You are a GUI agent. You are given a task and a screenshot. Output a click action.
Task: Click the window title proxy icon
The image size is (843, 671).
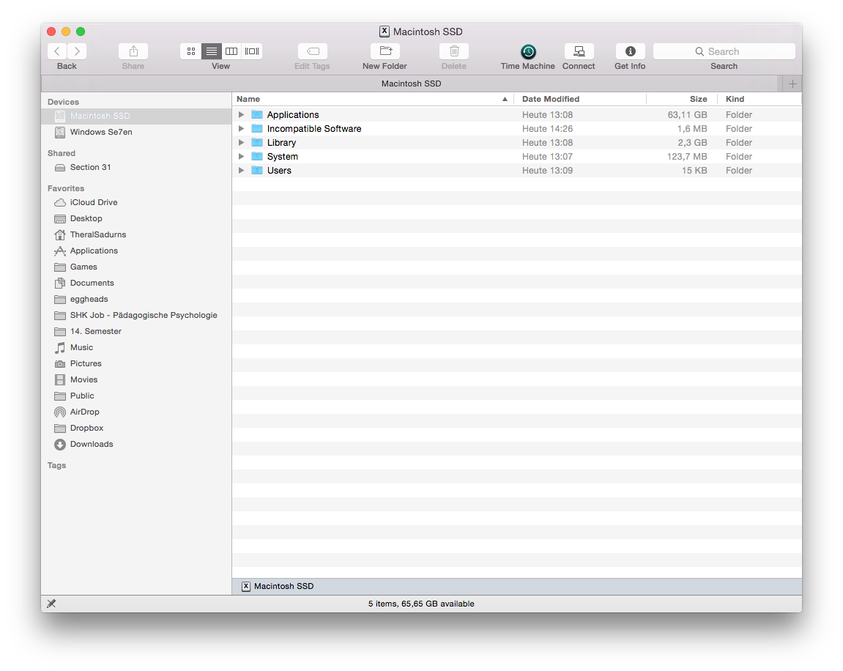click(x=385, y=31)
